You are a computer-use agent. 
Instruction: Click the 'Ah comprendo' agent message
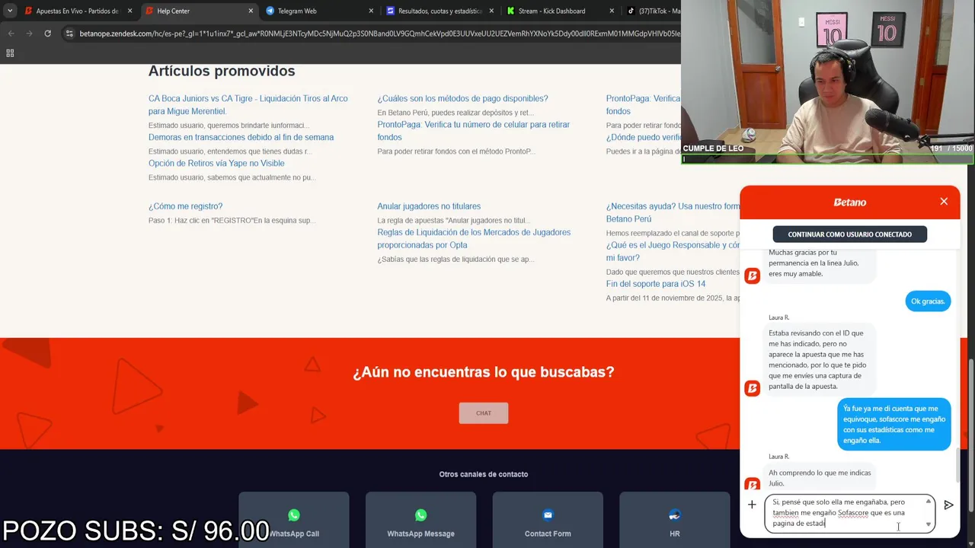click(820, 476)
